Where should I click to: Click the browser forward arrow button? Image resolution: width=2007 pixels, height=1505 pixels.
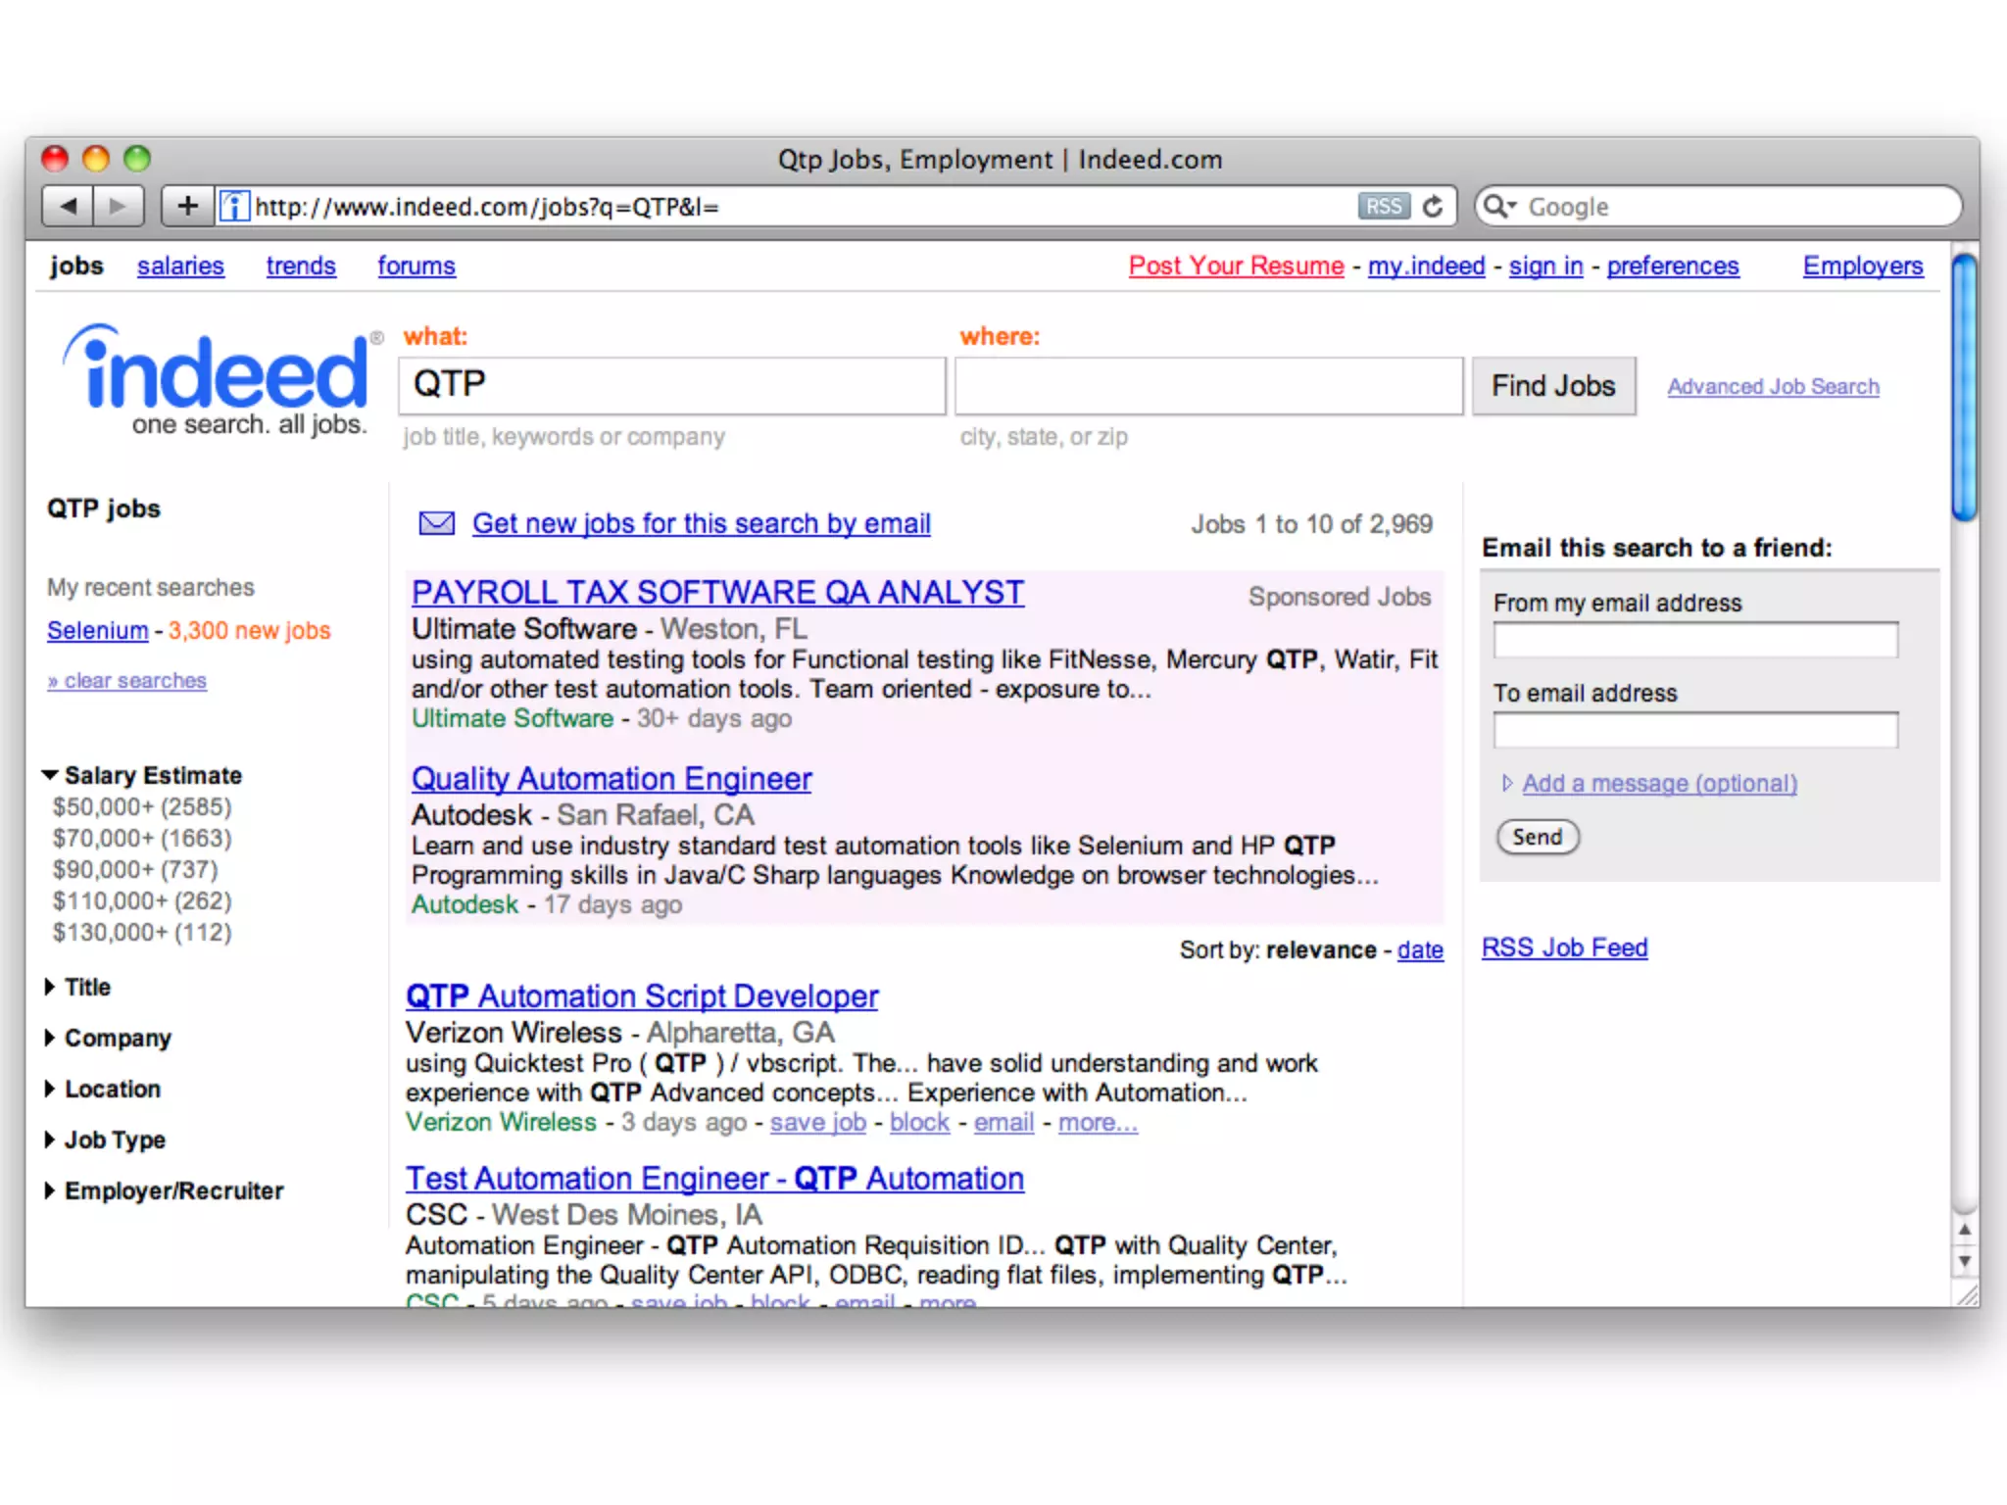(119, 206)
